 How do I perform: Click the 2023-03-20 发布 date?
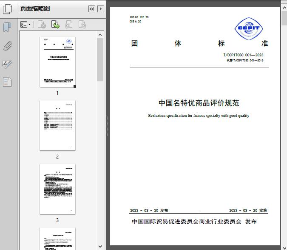(x=149, y=211)
